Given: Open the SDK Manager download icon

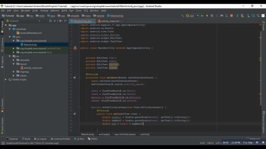Looking at the screenshot, I should point(249,16).
